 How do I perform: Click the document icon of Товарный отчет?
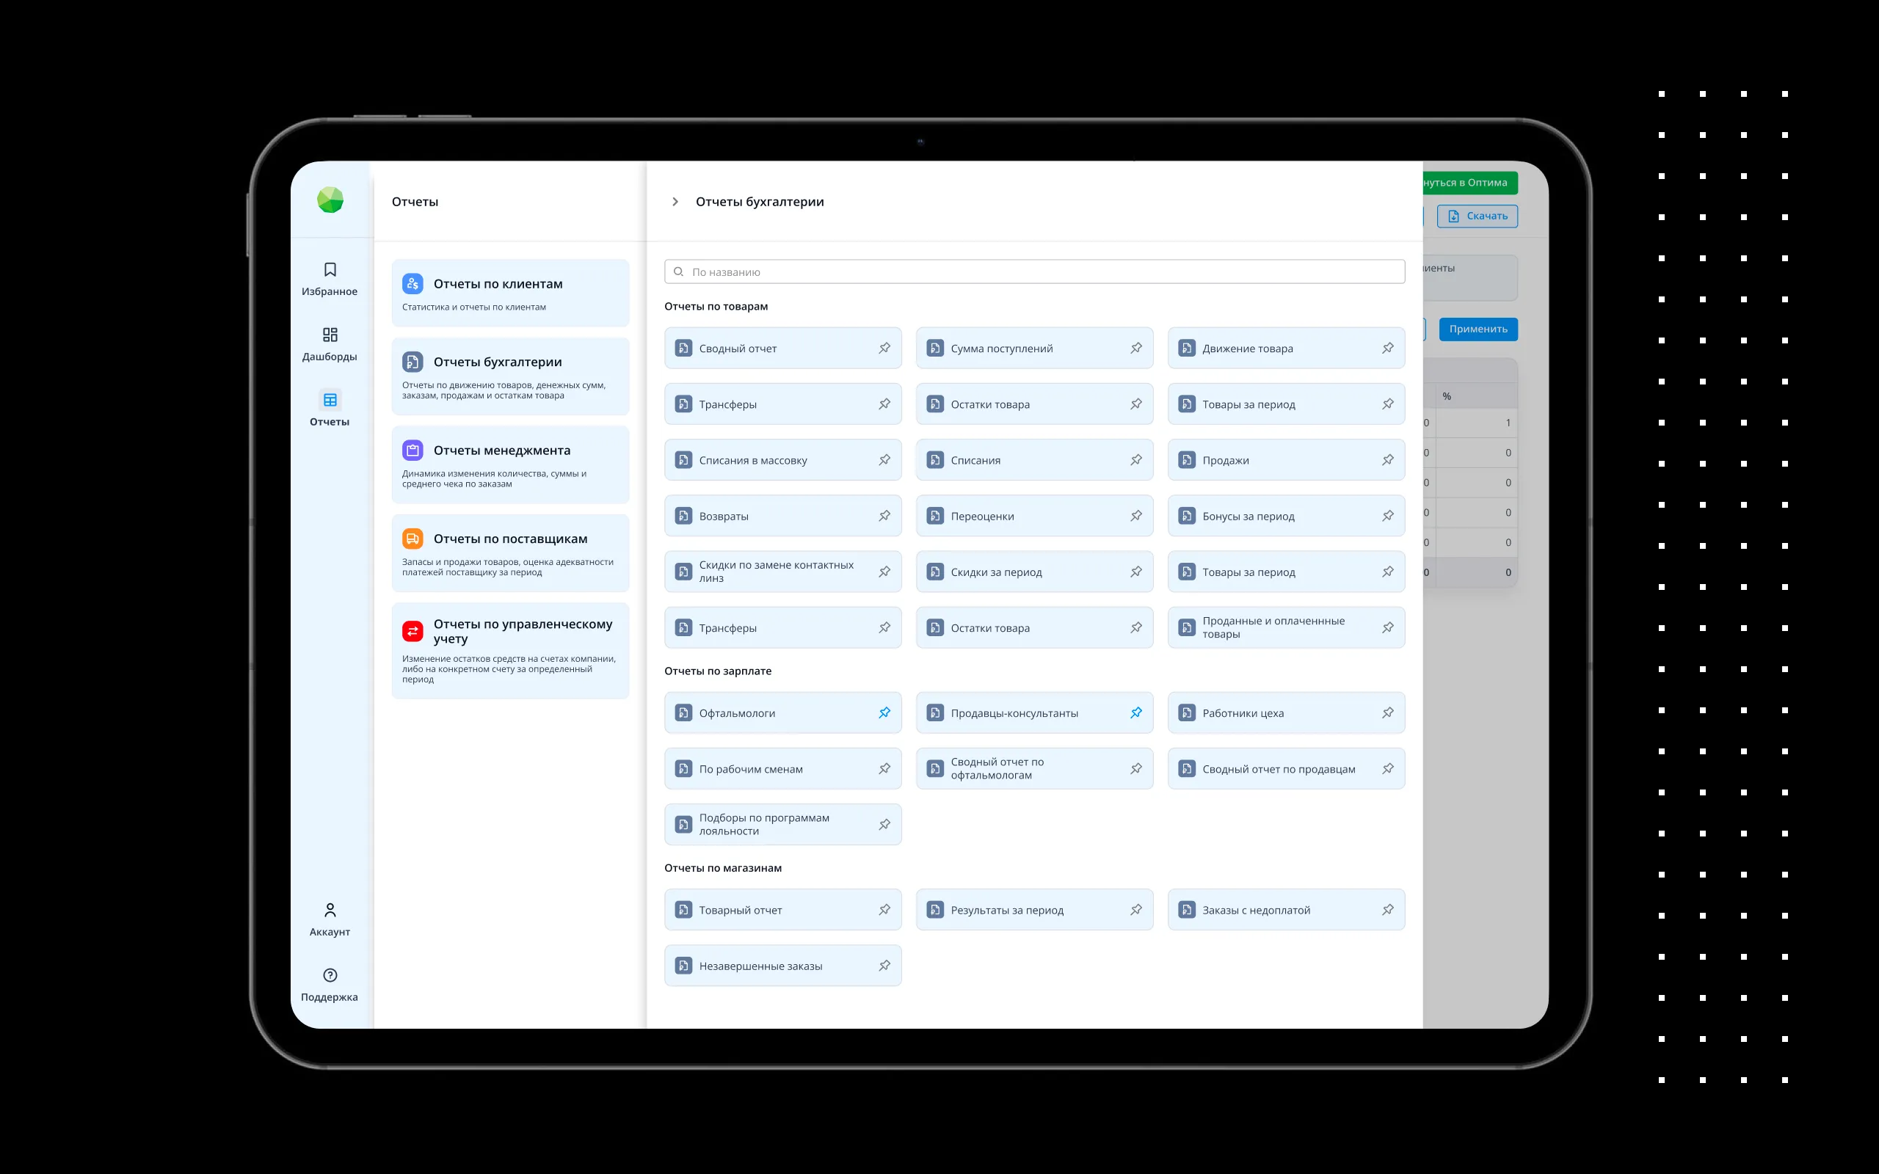(x=683, y=910)
